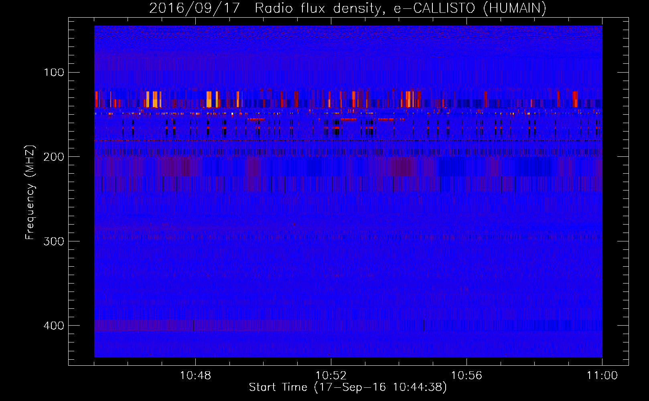Click the '300' frequency tick label
Image resolution: width=649 pixels, height=401 pixels.
pyautogui.click(x=54, y=241)
